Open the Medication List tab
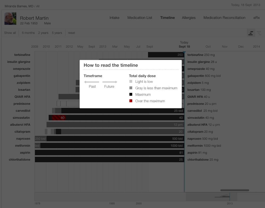 (140, 18)
